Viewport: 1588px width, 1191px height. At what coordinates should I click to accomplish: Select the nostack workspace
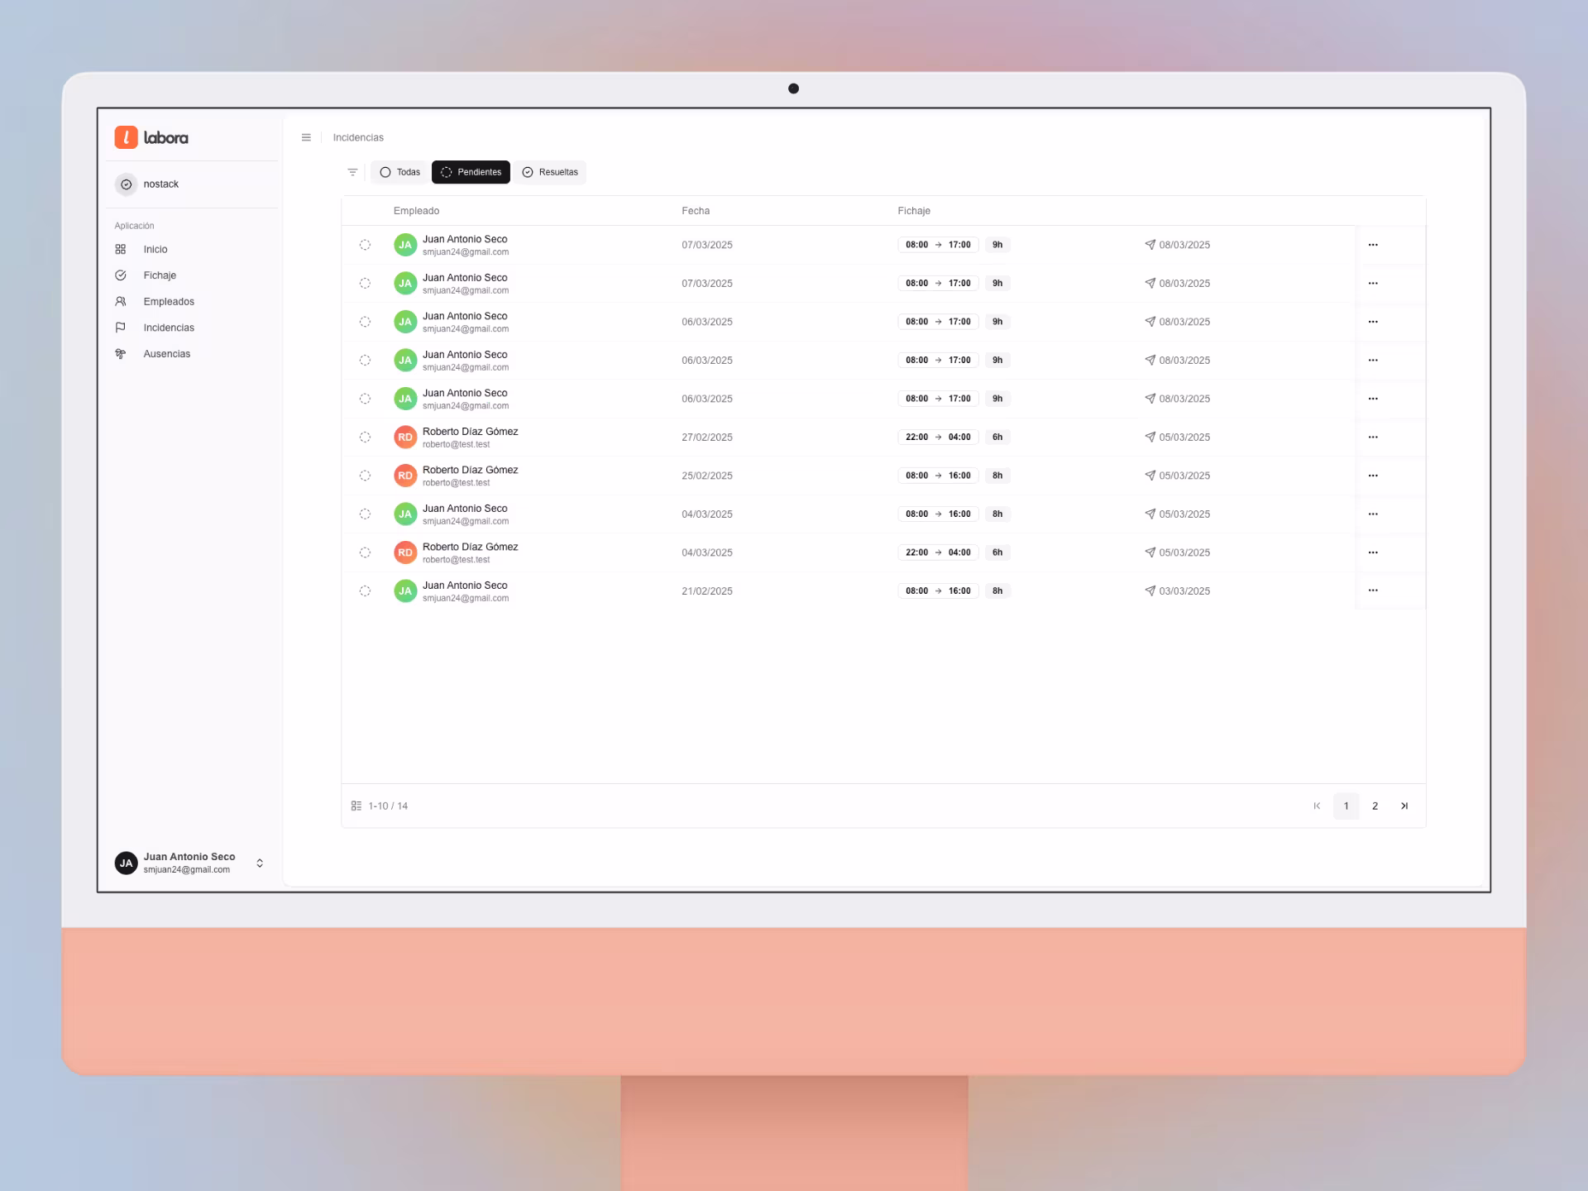point(160,184)
